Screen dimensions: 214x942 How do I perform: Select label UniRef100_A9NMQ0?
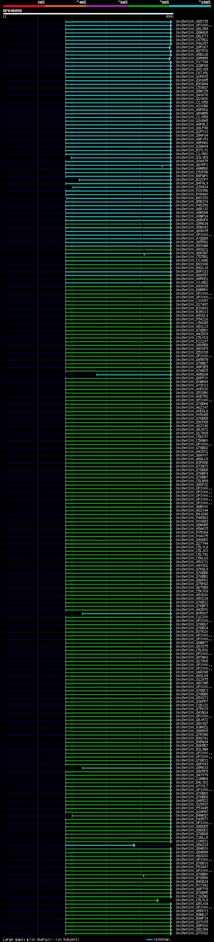click(x=192, y=168)
